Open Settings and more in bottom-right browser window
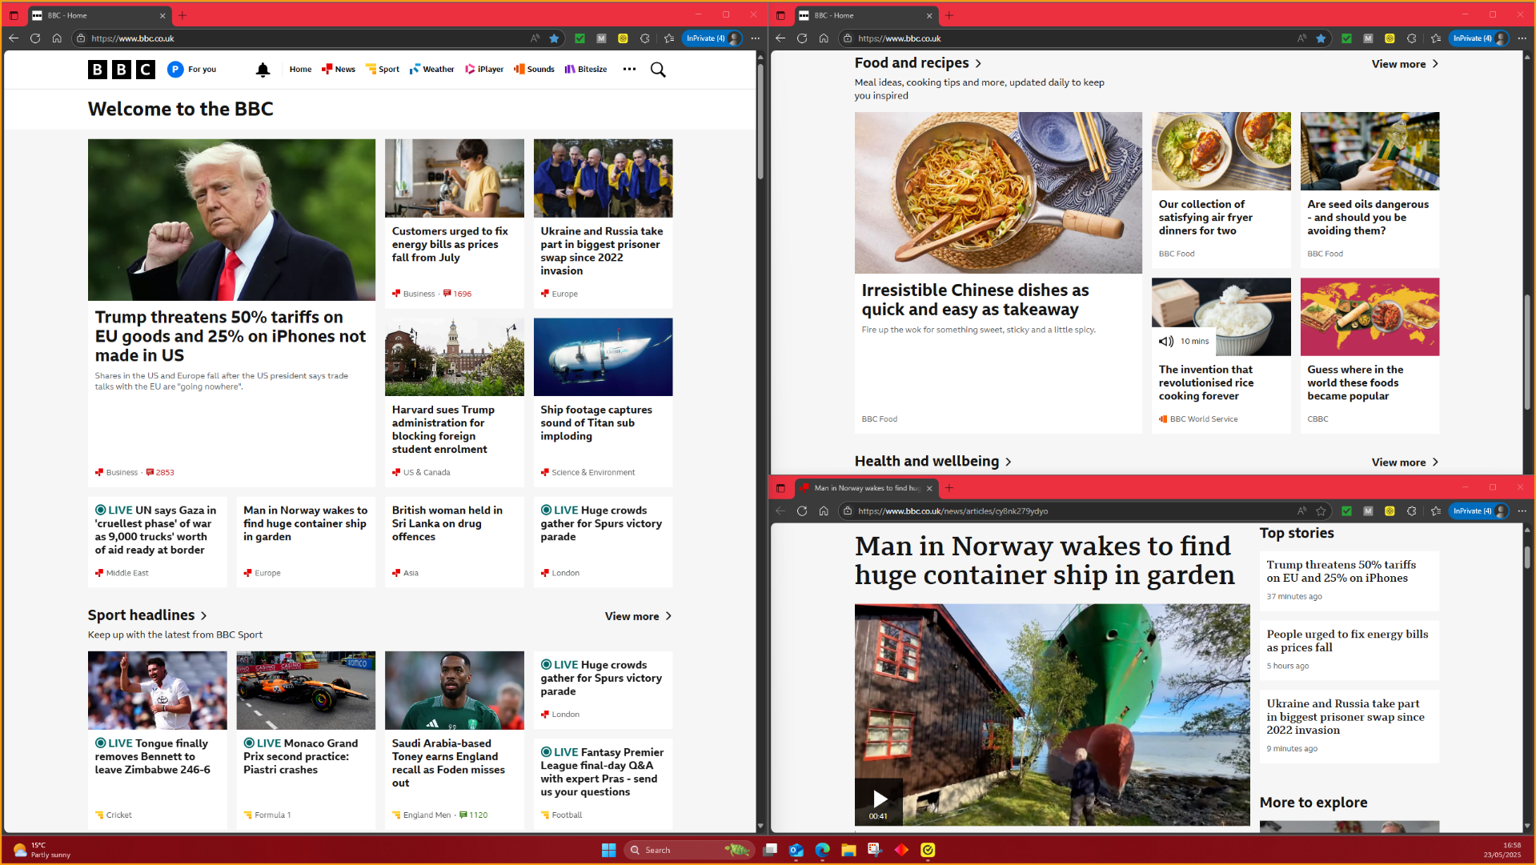The width and height of the screenshot is (1536, 865). [x=1522, y=511]
